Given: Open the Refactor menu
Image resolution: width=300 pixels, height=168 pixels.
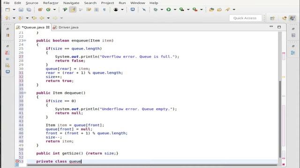Looking at the screenshot, I should 51,3.
